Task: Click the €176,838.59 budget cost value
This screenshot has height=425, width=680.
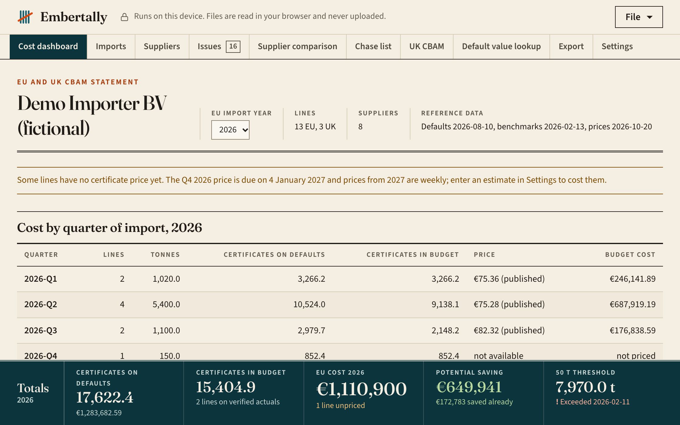Action: [x=633, y=331]
